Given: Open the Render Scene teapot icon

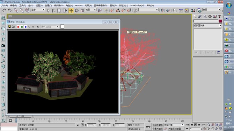Looking at the screenshot, I should tap(199, 10).
